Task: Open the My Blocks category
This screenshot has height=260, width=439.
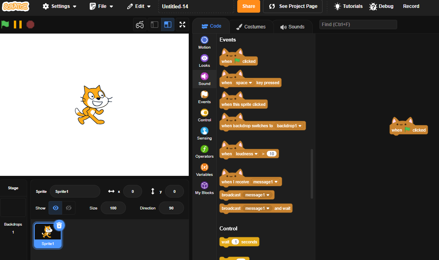Action: (204, 188)
